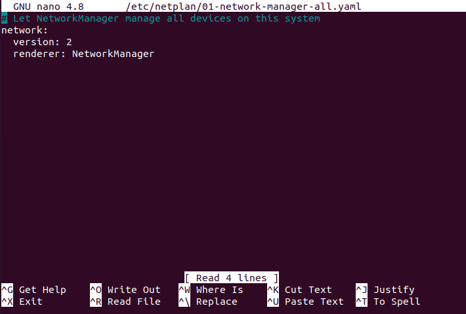Viewport: 466px width, 314px height.
Task: Click the highlighted # comment character
Action: (x=4, y=18)
